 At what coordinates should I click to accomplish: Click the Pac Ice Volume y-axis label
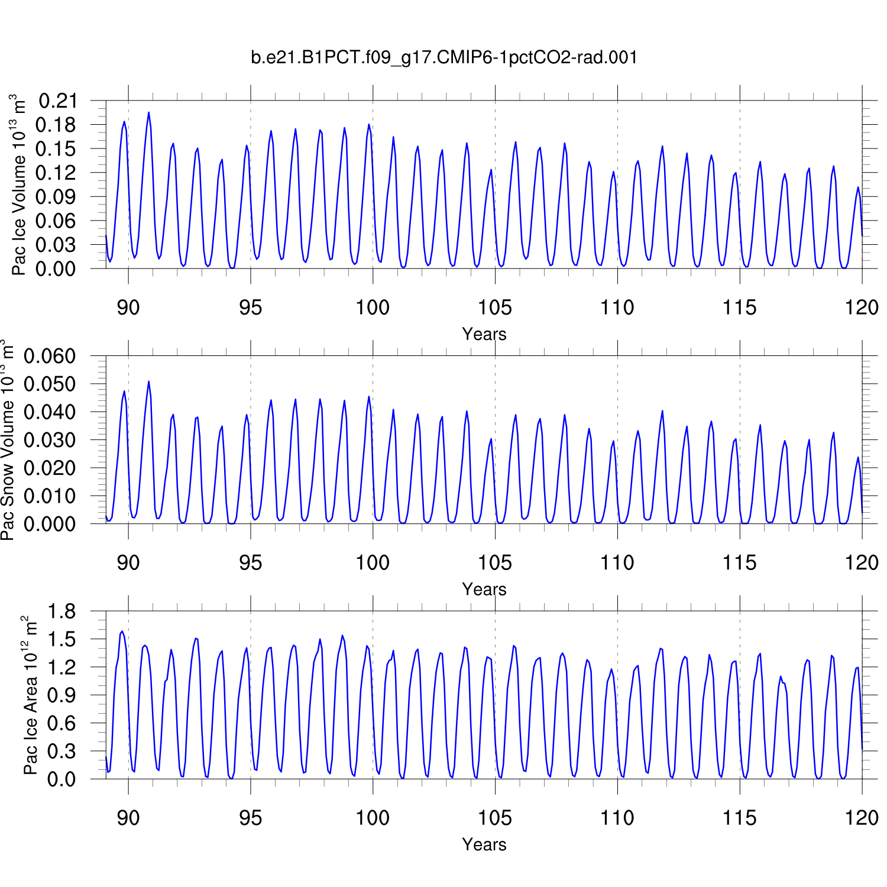click(19, 185)
